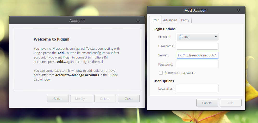This screenshot has height=123, width=258.
Task: Close the Add Account window with the titlebar button
Action: 238,10
